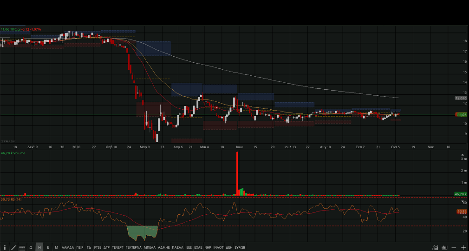Load the ΓΕΚΤΕΡΝΑ symbol chart
The height and width of the screenshot is (251, 469).
134,247
